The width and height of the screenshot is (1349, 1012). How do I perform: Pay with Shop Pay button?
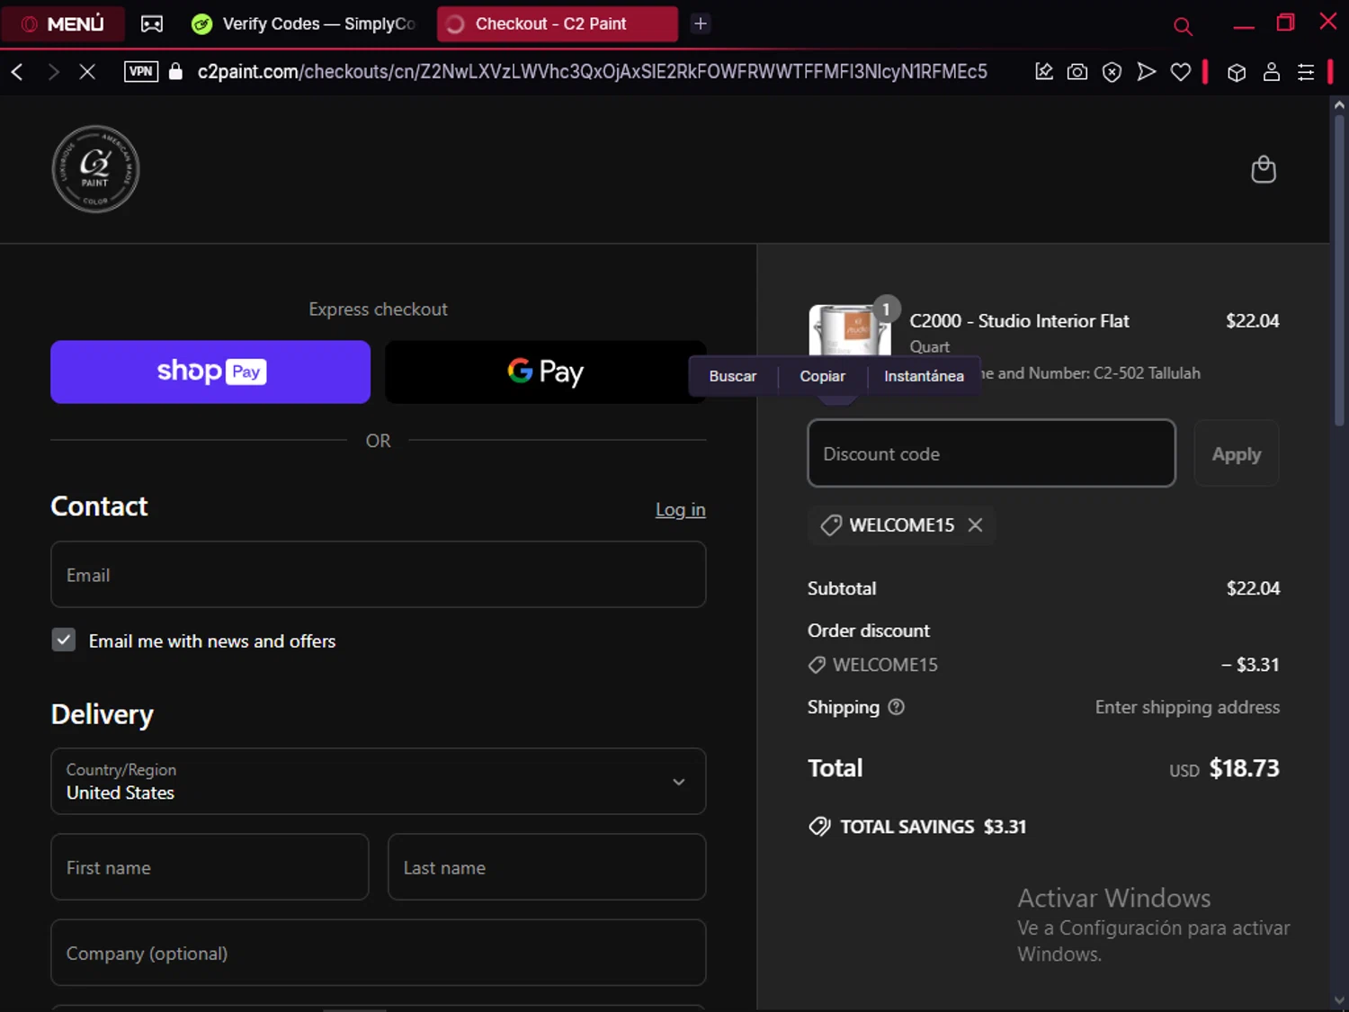pos(210,372)
